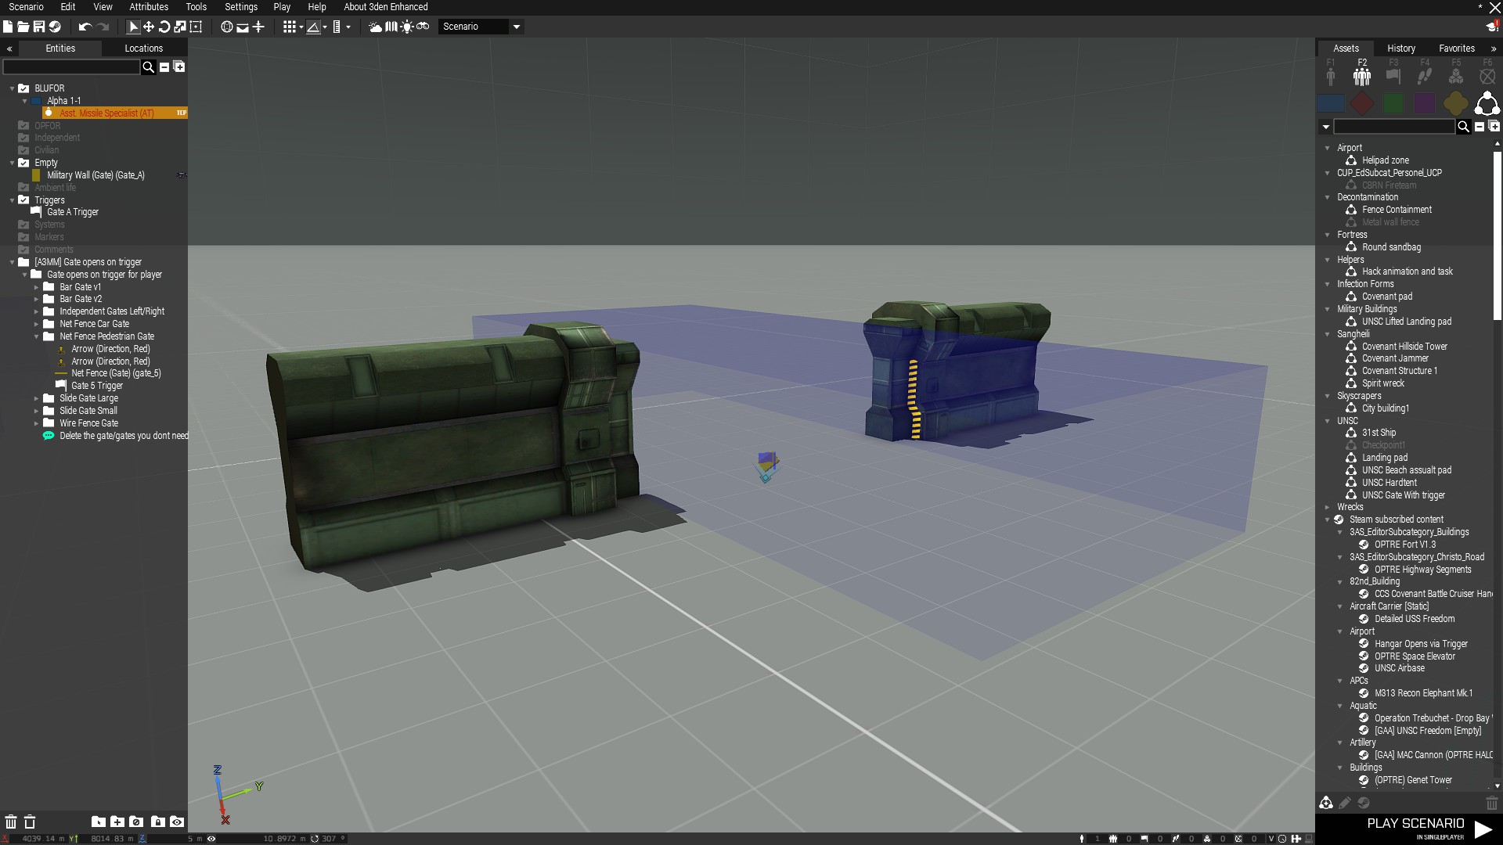Switch to the Favorites tab
This screenshot has height=845, width=1503.
click(x=1457, y=49)
